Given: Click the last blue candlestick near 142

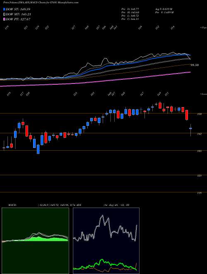Looking at the screenshot, I should click(x=190, y=128).
